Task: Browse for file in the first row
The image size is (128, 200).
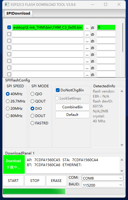Action: (x=87, y=27)
